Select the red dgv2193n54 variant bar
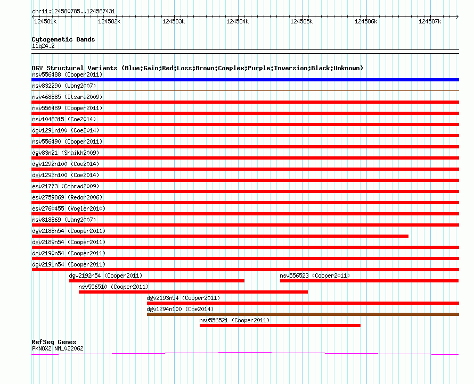This screenshot has height=384, width=474. (x=303, y=303)
